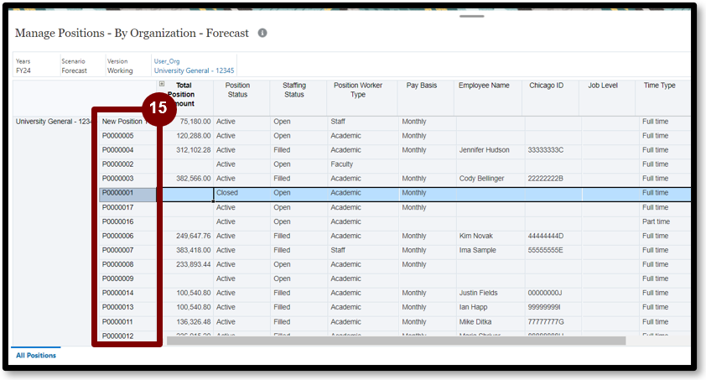
Task: Click the Chicago ID column header
Action: point(547,86)
